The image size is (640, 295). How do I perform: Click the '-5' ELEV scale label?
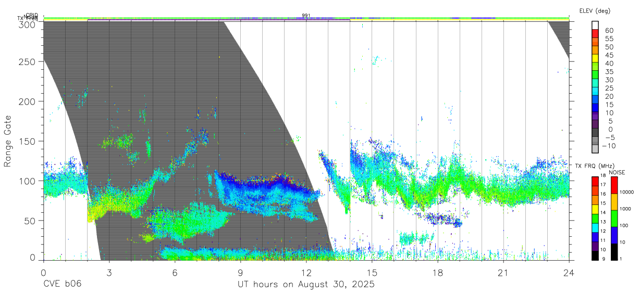[609, 137]
